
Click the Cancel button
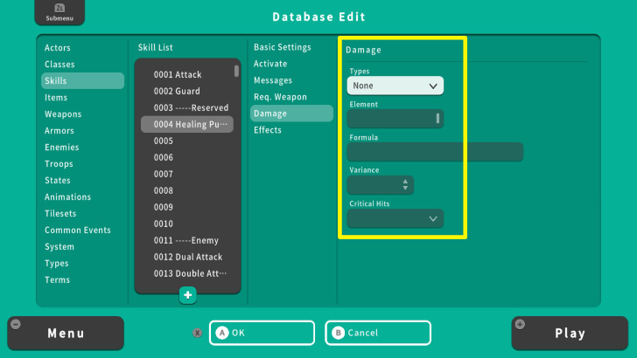pyautogui.click(x=378, y=333)
